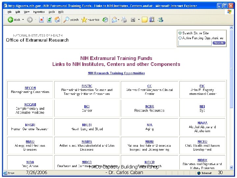The image size is (237, 178).
Task: Select the Search Entire Site radio button
Action: pos(180,33)
